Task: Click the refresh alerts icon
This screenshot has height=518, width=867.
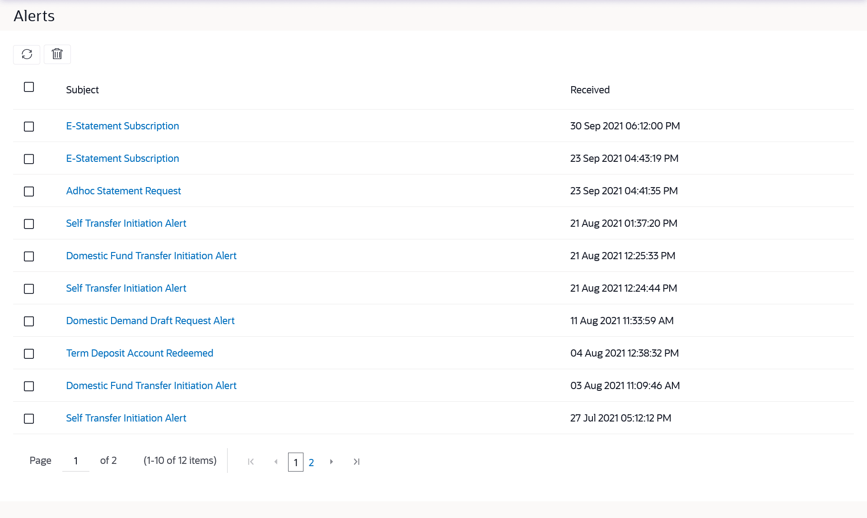Action: coord(27,55)
